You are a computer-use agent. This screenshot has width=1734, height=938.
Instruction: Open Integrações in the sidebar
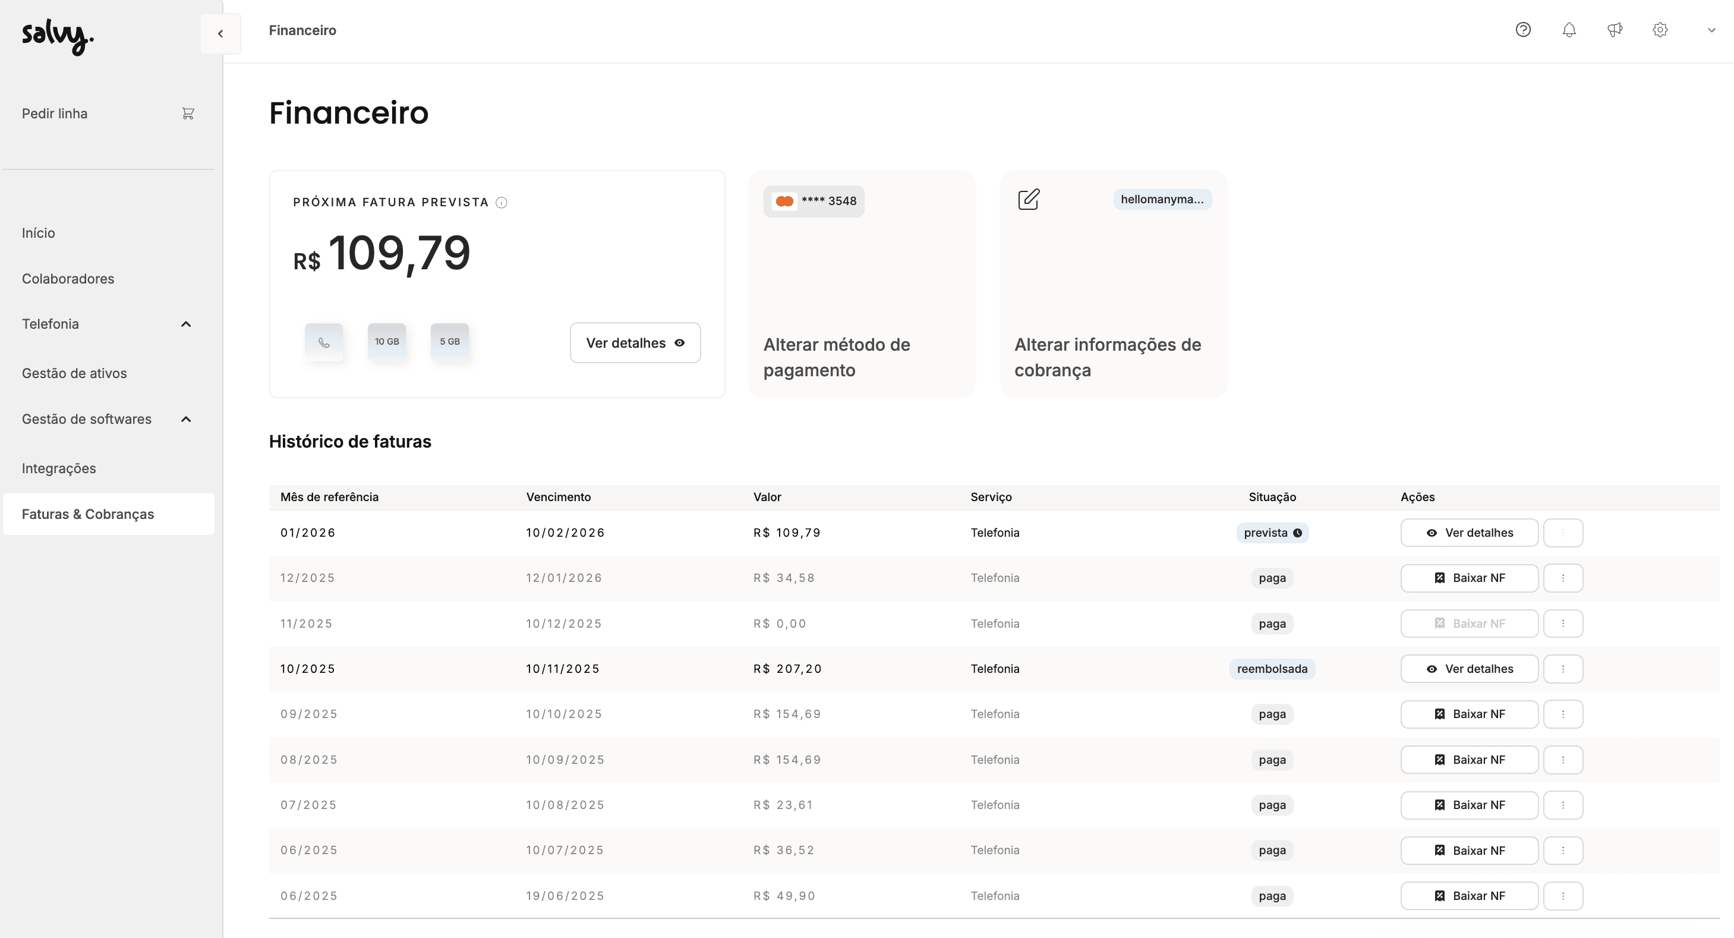click(x=59, y=468)
